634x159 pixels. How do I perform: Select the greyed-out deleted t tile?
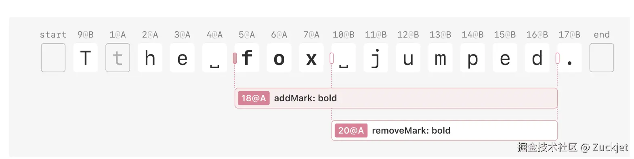coord(118,58)
